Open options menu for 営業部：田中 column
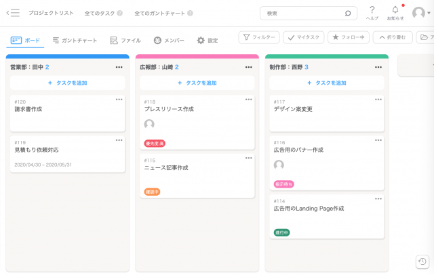 [119, 67]
